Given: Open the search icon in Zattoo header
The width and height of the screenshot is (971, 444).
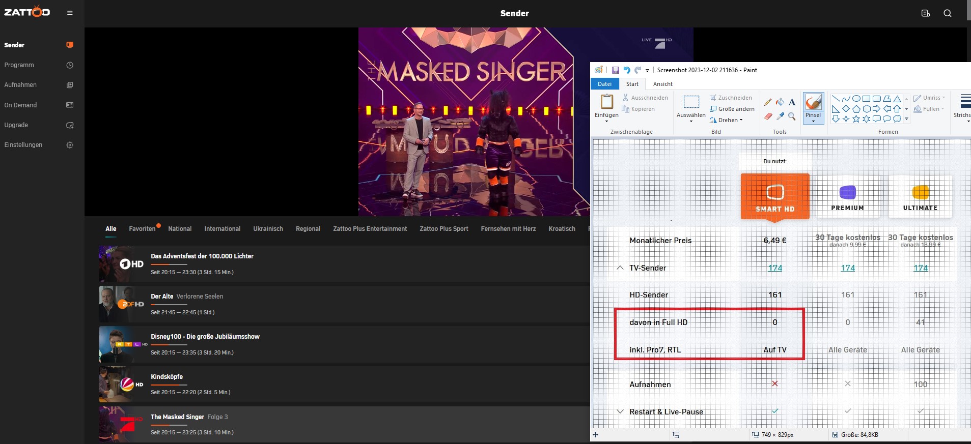Looking at the screenshot, I should pyautogui.click(x=947, y=13).
